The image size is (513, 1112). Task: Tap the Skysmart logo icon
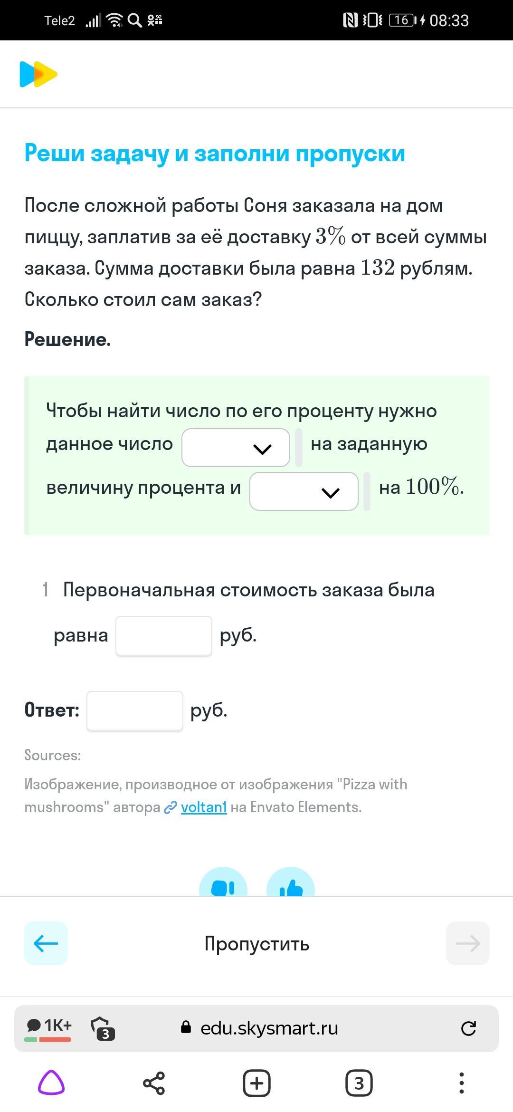point(38,74)
